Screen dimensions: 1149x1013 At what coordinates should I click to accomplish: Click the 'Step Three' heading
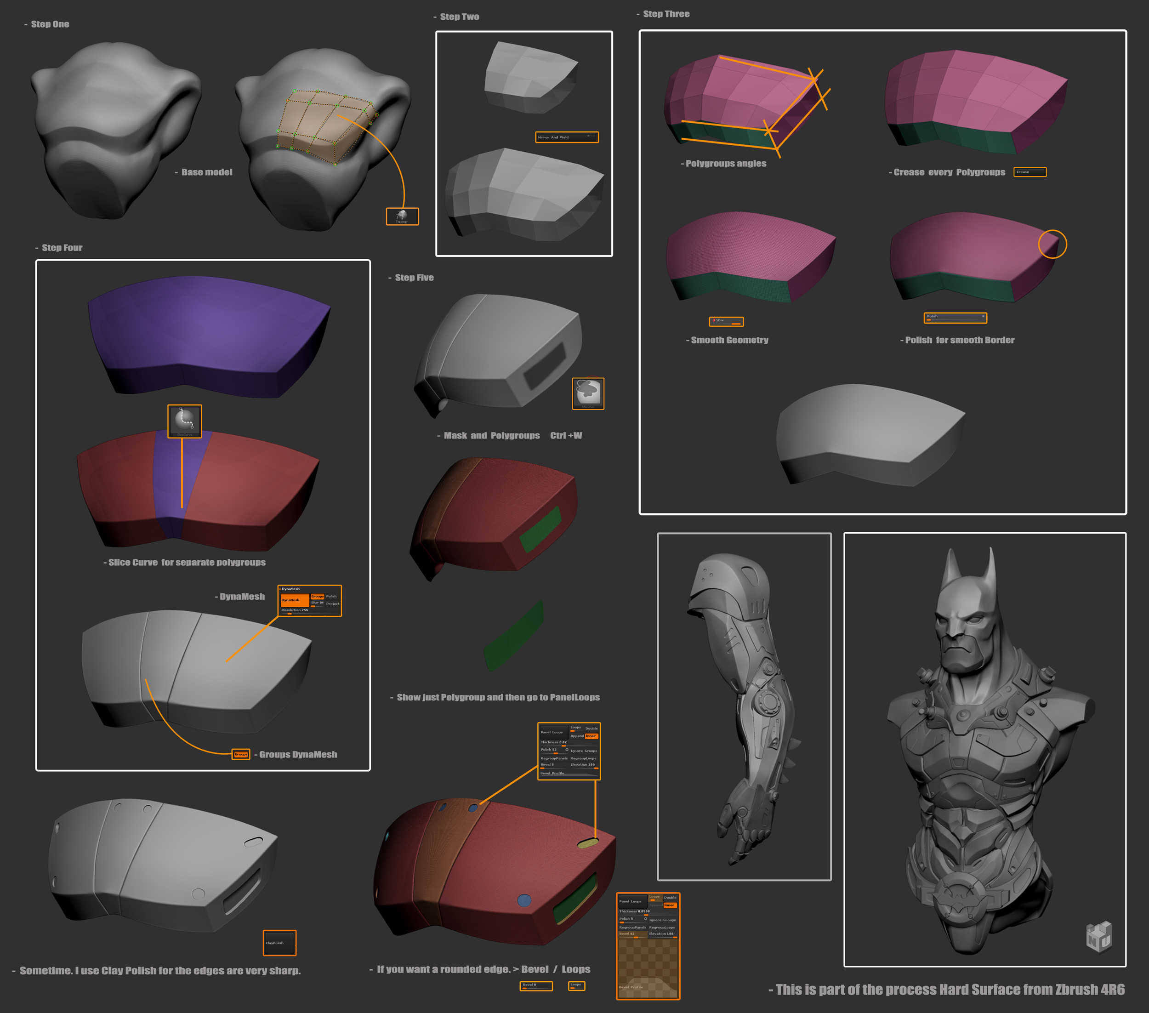point(666,14)
